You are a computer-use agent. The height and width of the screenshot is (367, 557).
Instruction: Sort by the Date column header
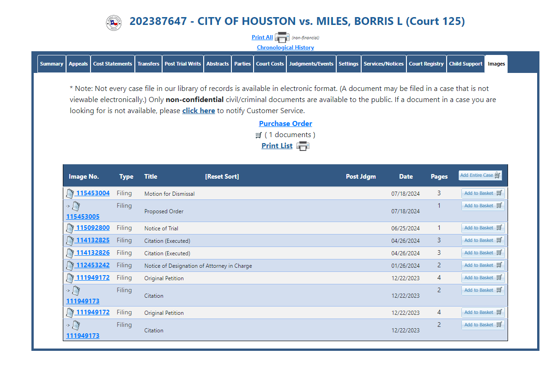point(406,176)
